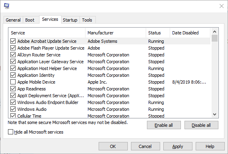This screenshot has width=228, height=154.
Task: Uncheck the AllJoyn Router Service checkbox
Action: coord(13,55)
